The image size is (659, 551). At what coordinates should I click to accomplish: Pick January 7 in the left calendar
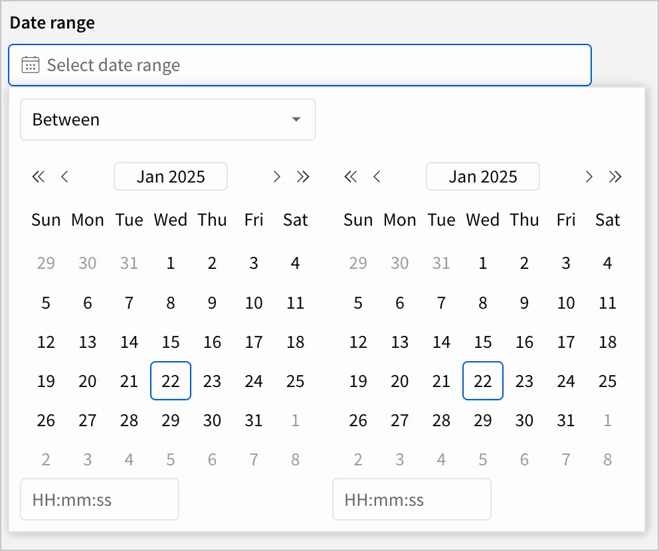(129, 302)
